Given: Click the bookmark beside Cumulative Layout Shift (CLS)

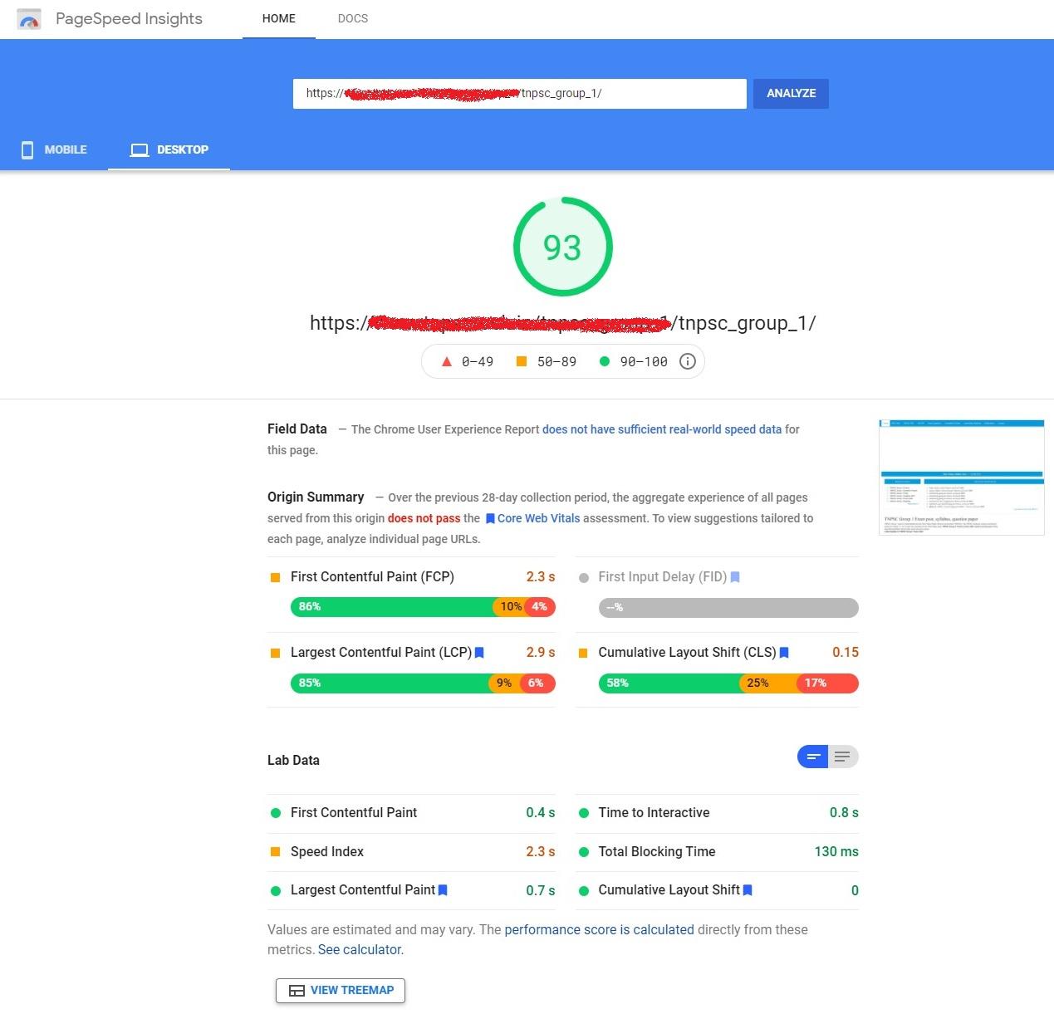Looking at the screenshot, I should [x=784, y=653].
